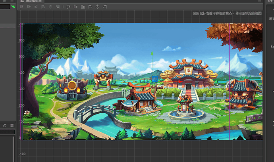
Task: Focus the search field in the lower-left panel
Action: point(7,132)
